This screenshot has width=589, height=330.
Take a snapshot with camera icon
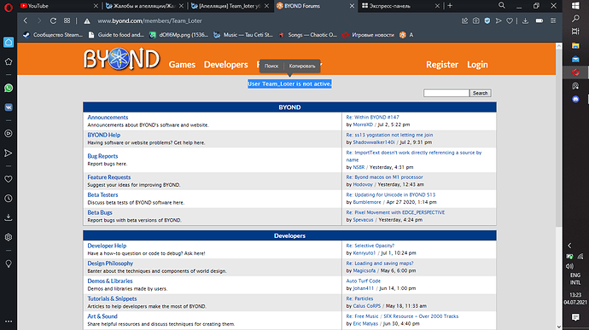pos(476,21)
